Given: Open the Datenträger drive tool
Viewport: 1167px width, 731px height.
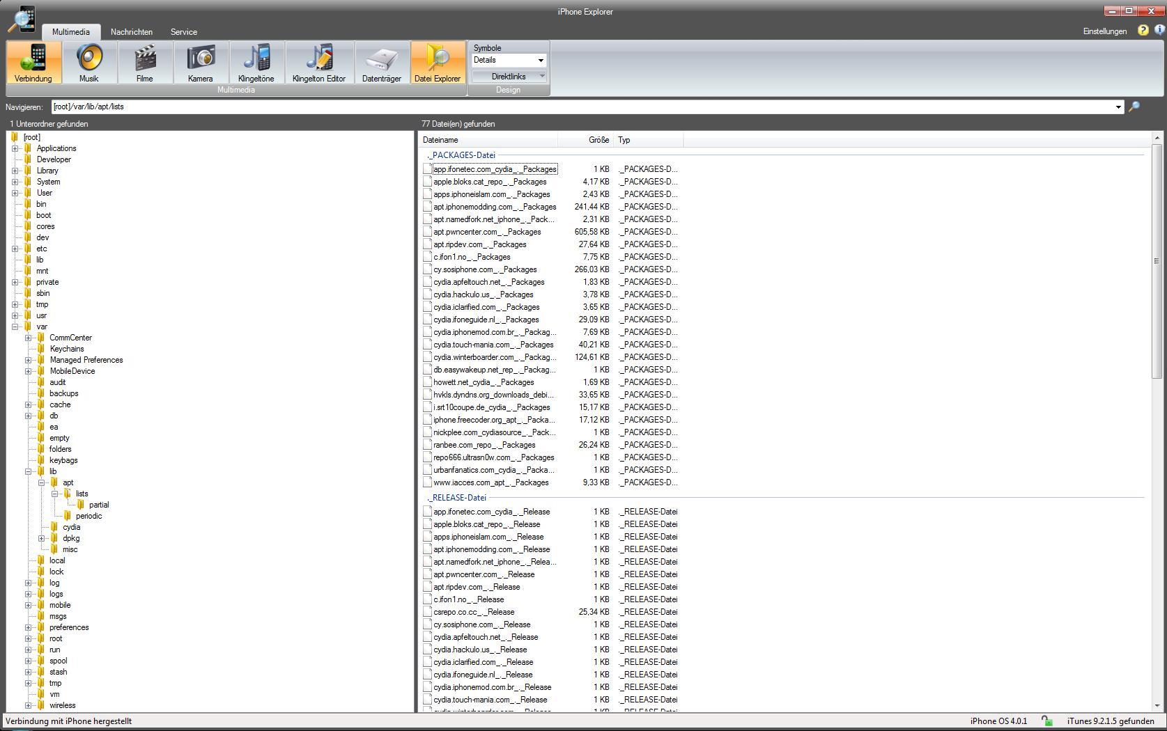Looking at the screenshot, I should pyautogui.click(x=382, y=63).
